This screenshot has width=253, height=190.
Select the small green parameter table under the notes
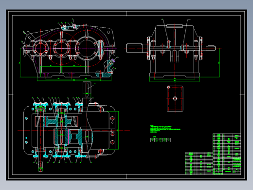point(161,140)
